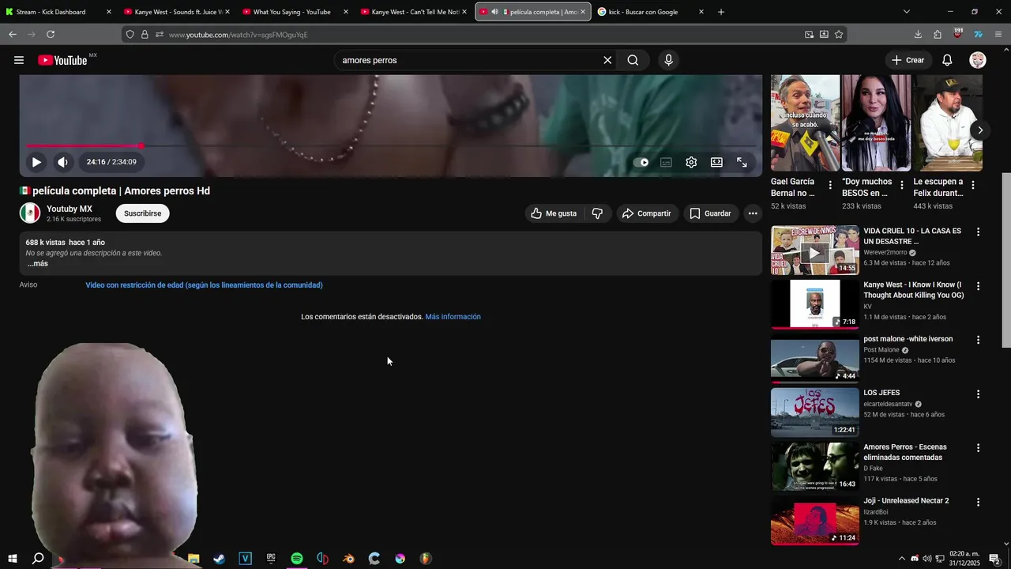Show next Shorts with the arrow
1011x569 pixels.
tap(980, 130)
